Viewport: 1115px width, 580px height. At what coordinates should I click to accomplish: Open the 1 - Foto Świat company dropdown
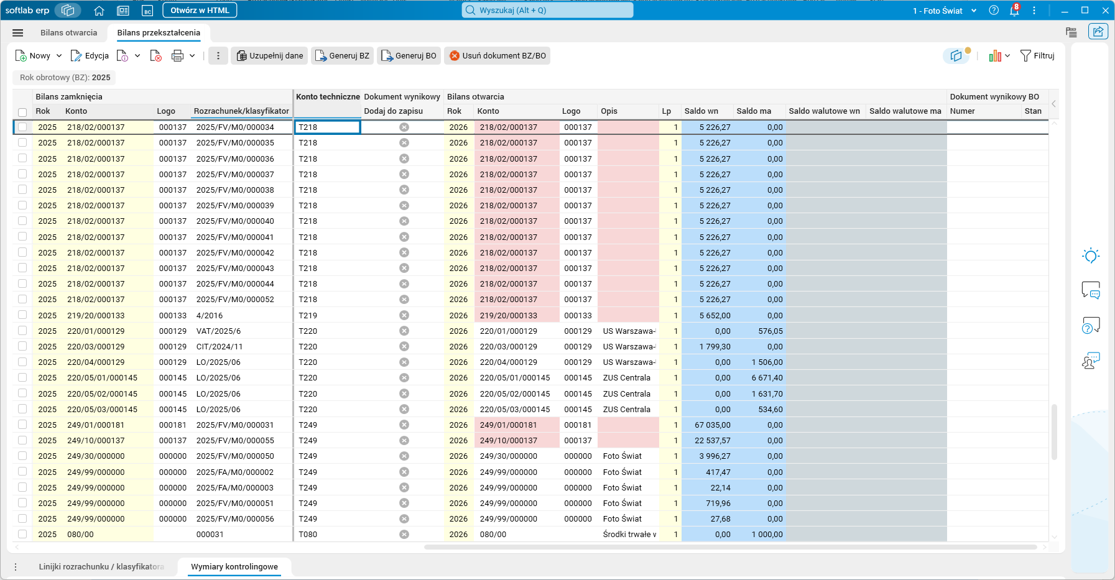(945, 11)
